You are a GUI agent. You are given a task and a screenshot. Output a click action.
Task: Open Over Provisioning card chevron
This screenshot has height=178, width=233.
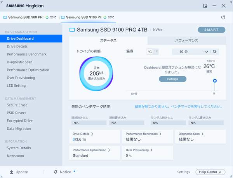151,150
